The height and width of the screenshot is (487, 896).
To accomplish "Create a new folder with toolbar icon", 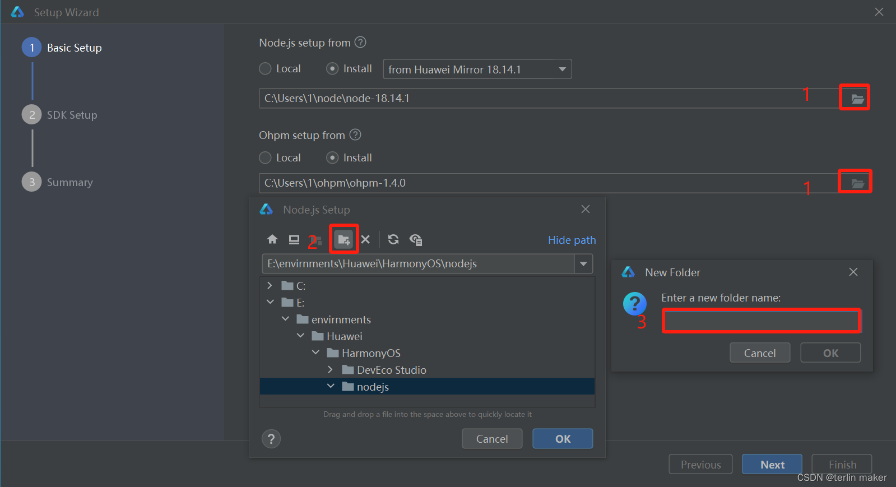I will pyautogui.click(x=343, y=240).
